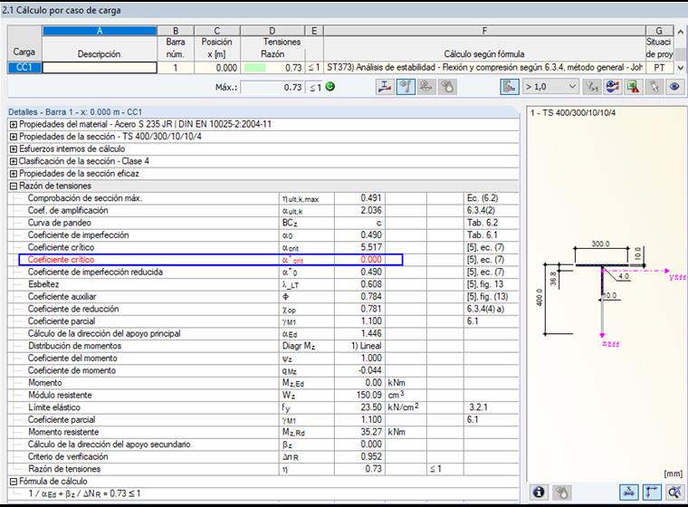Select column B header

click(x=176, y=31)
